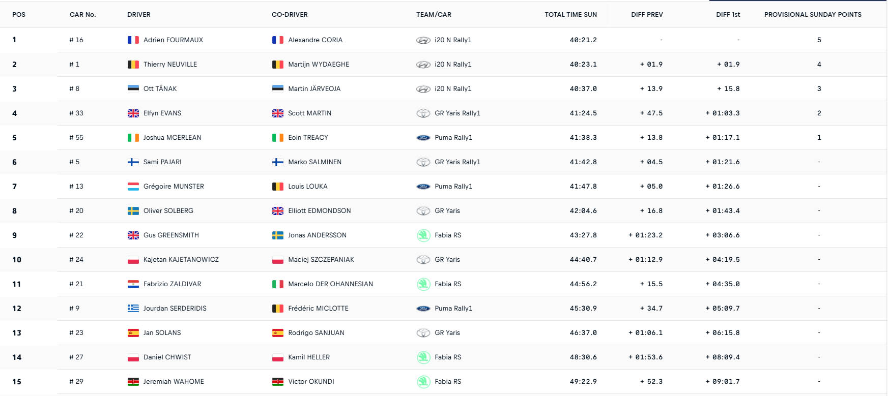The image size is (888, 396).
Task: Select the position 14 row of Daniel CHWIST
Action: 444,357
